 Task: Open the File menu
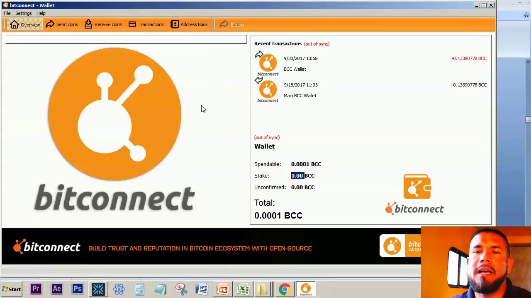pyautogui.click(x=7, y=13)
